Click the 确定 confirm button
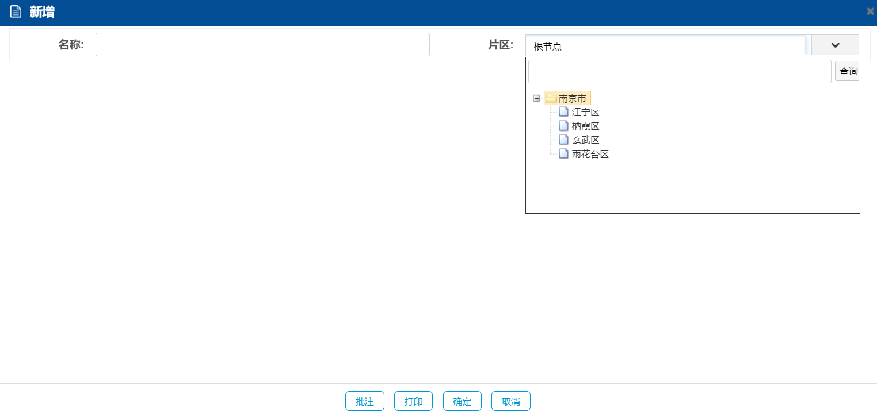This screenshot has height=417, width=877. [462, 401]
